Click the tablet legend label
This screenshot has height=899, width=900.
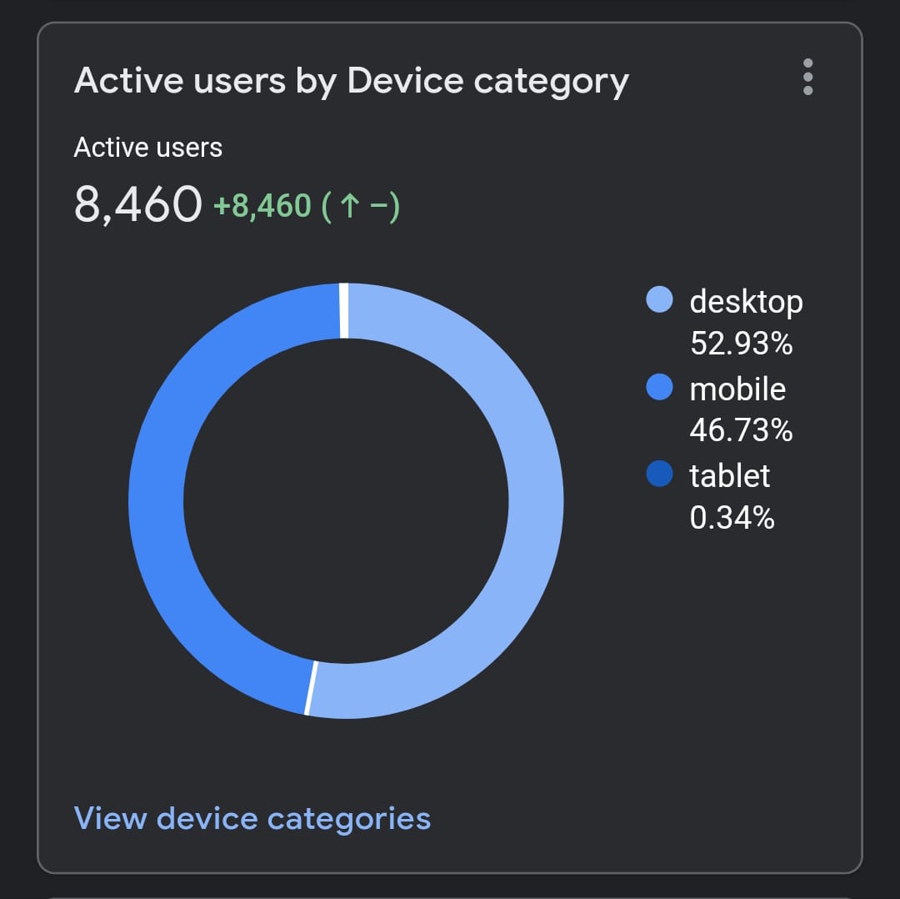coord(730,475)
